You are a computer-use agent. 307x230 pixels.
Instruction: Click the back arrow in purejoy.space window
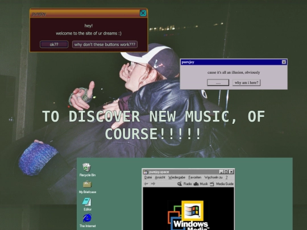pos(146,183)
